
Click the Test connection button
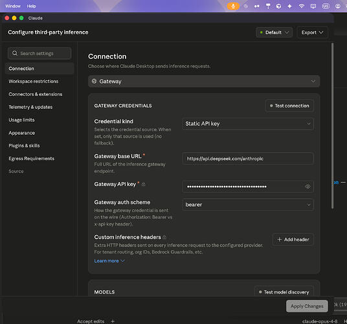289,106
